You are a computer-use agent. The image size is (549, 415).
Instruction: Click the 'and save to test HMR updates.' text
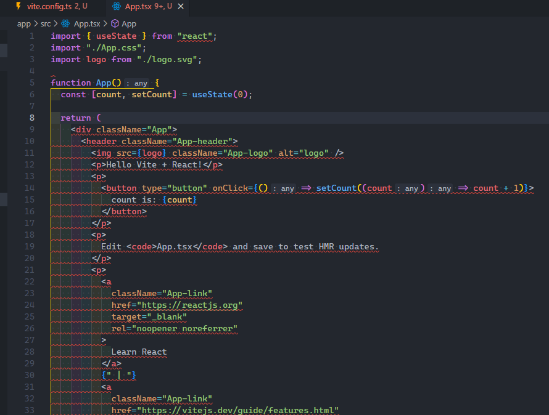(306, 246)
